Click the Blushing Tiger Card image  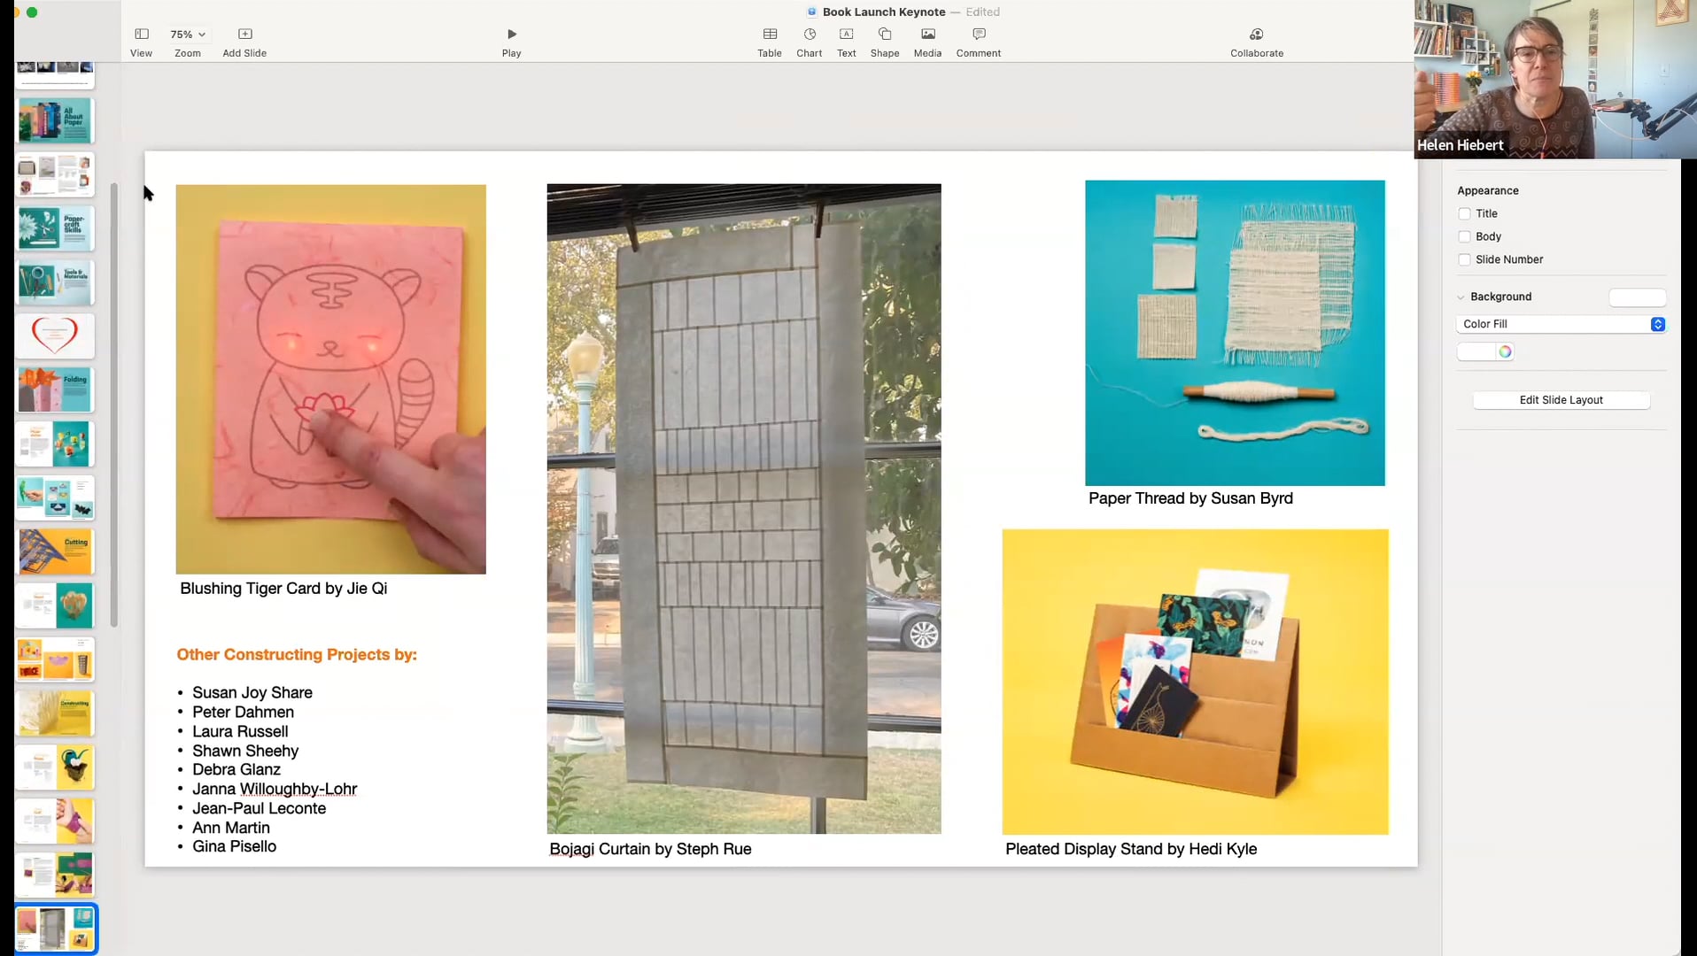pyautogui.click(x=330, y=379)
